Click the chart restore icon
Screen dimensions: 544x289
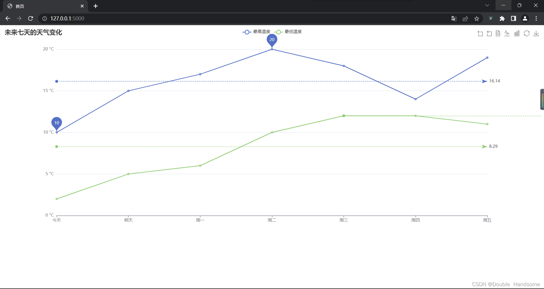(527, 34)
